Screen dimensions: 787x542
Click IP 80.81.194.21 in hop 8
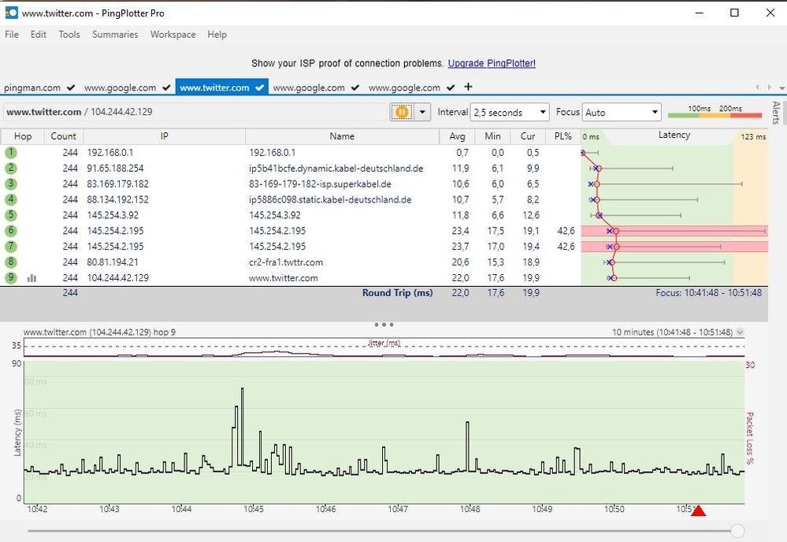point(113,262)
